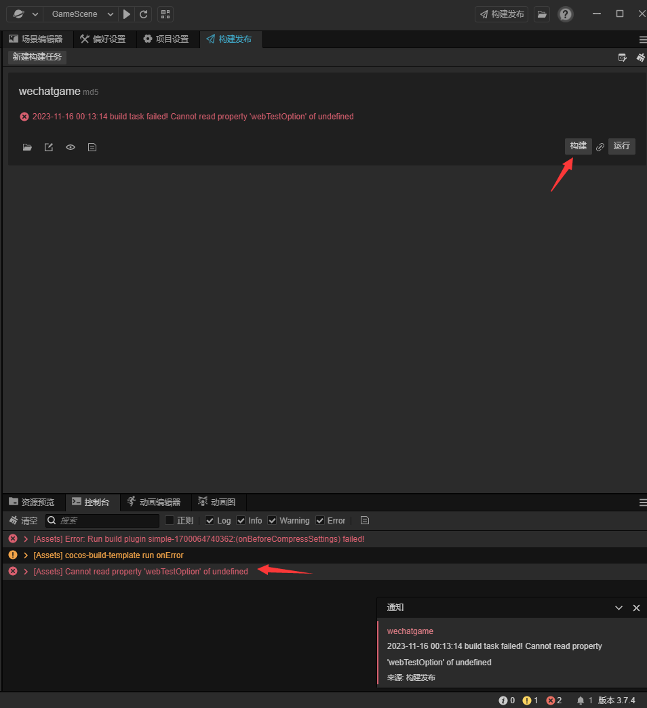Switch to the 场景编辑器 tab
Screen dimensions: 647x708
tap(36, 39)
